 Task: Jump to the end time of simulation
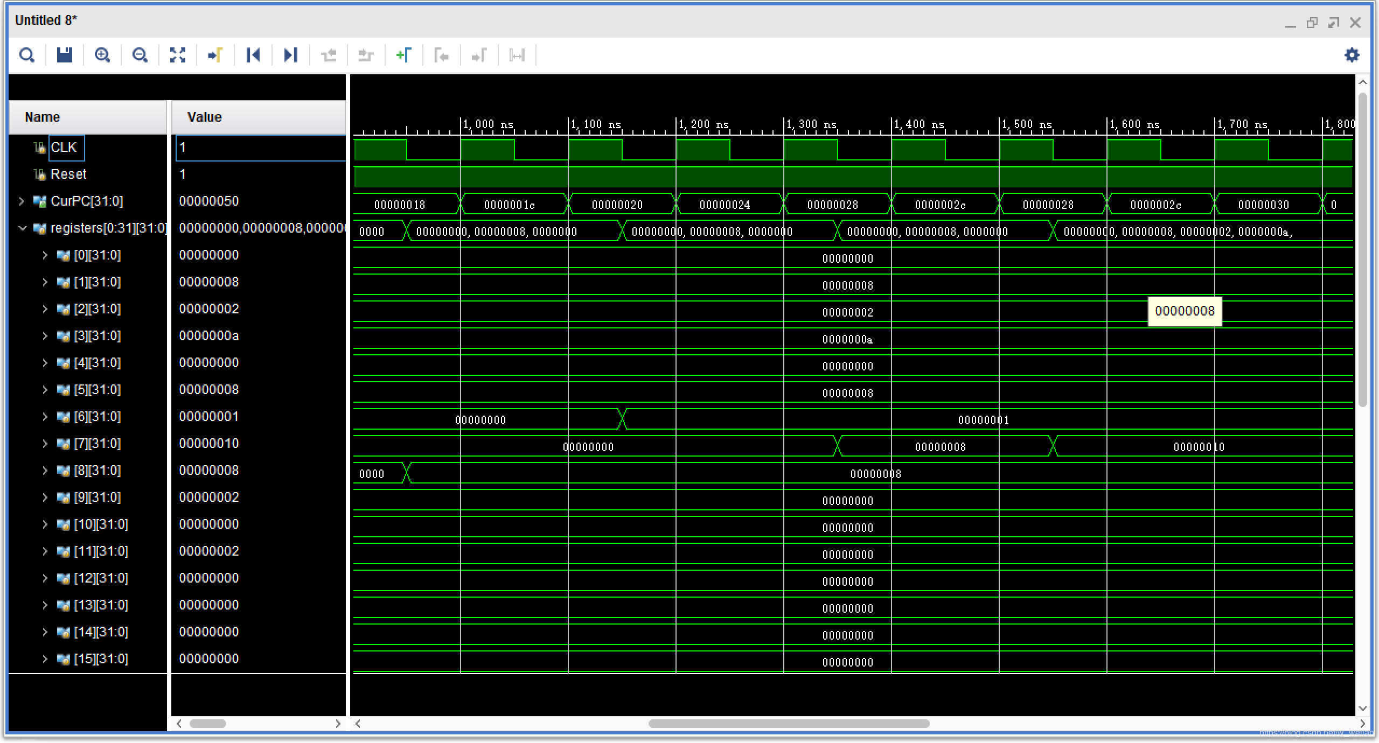click(x=291, y=55)
